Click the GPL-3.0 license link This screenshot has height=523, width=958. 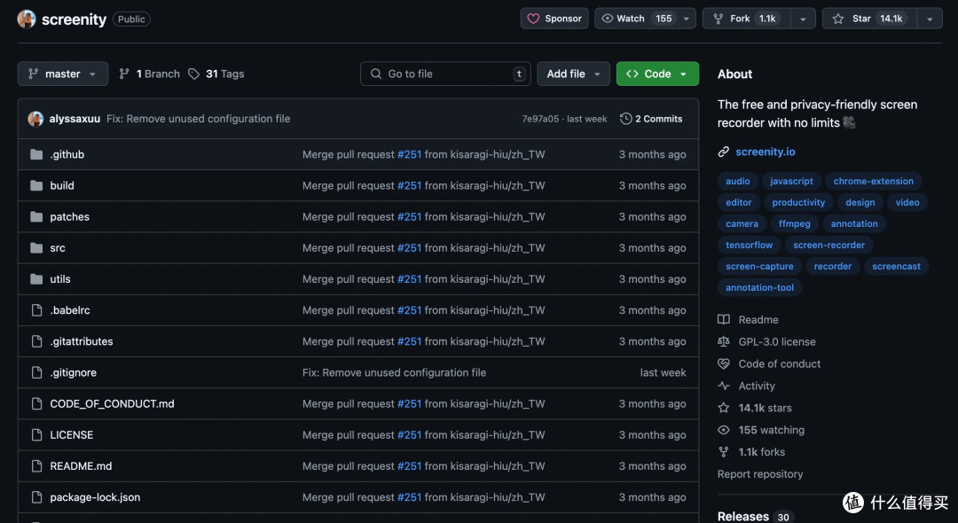[x=776, y=342]
